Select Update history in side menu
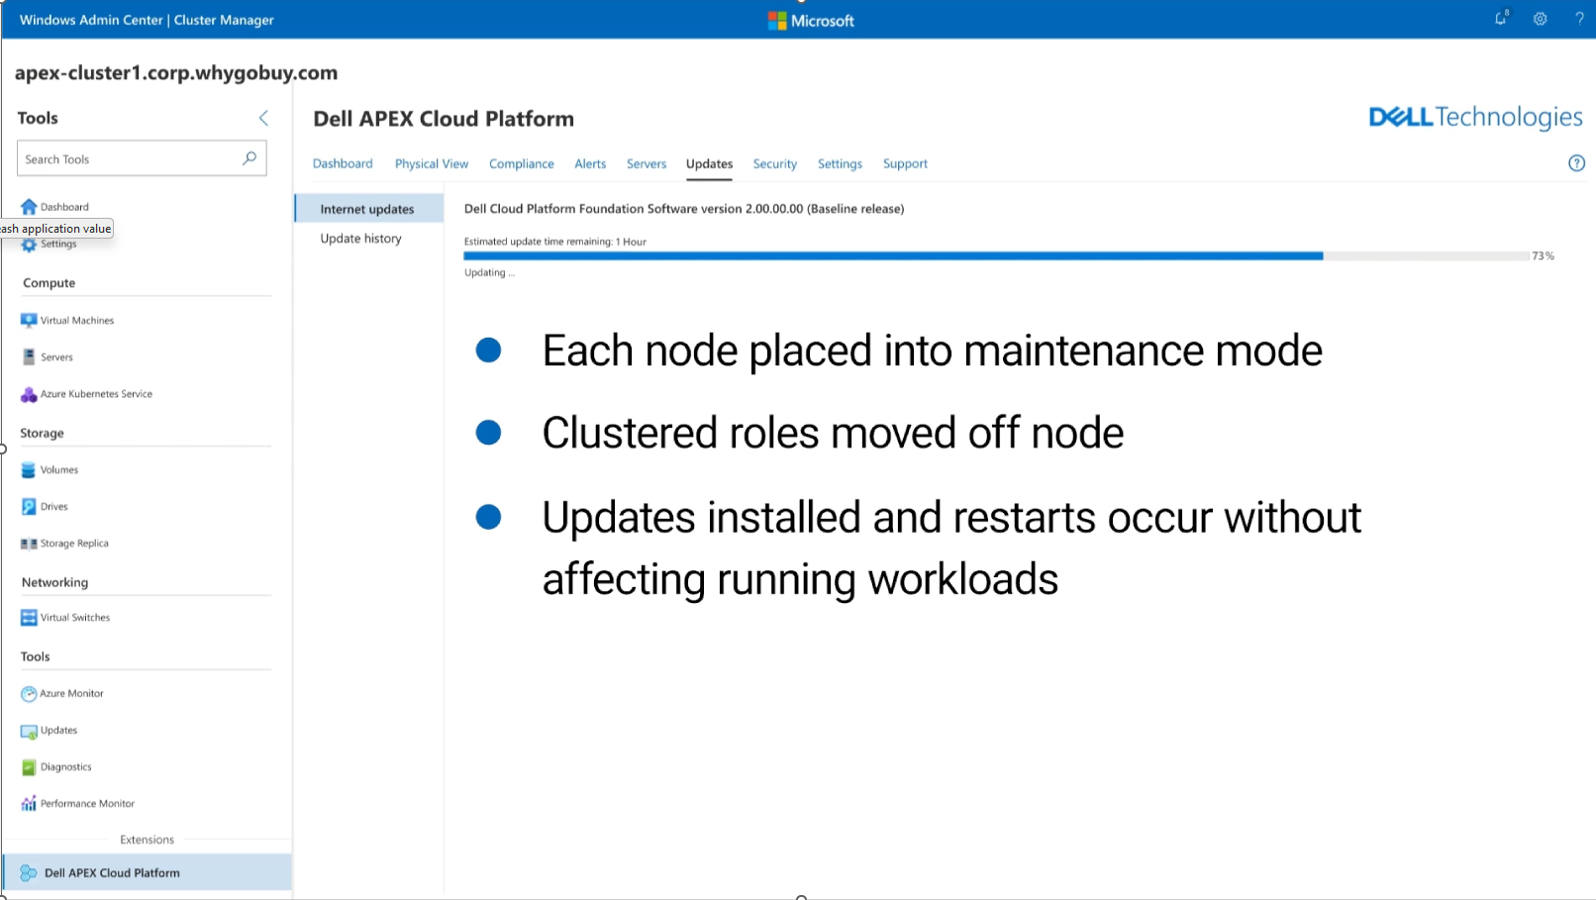1596x900 pixels. point(360,239)
